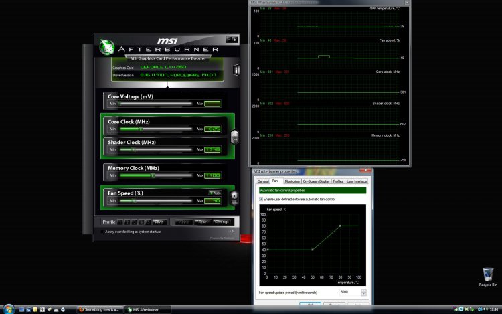Select profile slot 4

[x=141, y=222]
